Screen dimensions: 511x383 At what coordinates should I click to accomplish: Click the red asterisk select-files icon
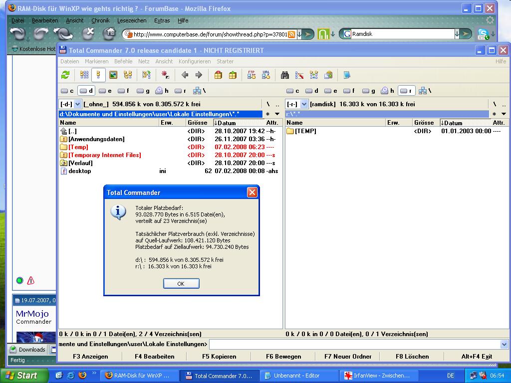(x=165, y=75)
